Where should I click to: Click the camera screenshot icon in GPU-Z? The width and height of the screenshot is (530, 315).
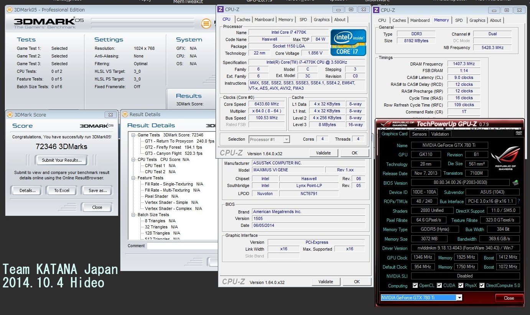(518, 133)
